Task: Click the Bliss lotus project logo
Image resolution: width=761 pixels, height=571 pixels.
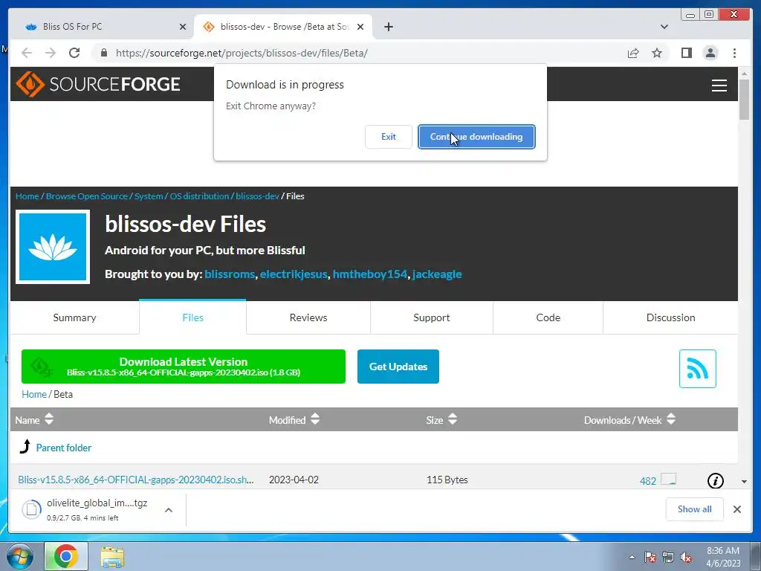Action: [x=53, y=247]
